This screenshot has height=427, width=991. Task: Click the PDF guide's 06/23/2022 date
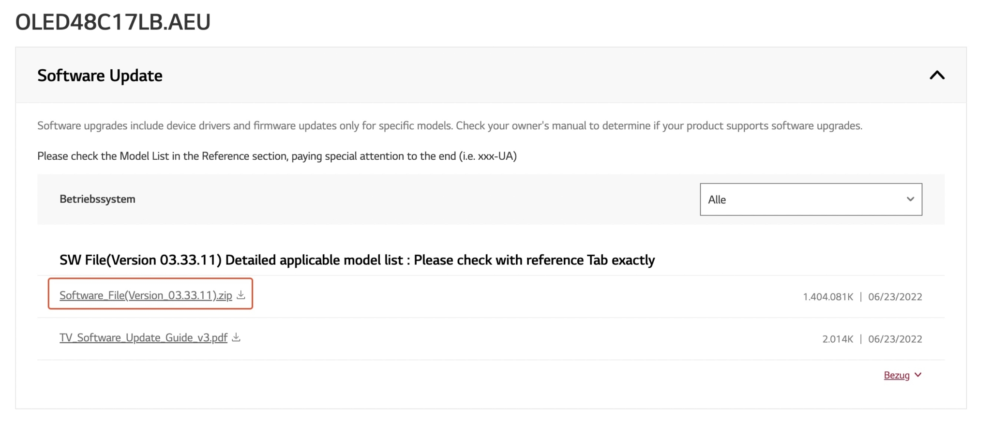pos(895,339)
